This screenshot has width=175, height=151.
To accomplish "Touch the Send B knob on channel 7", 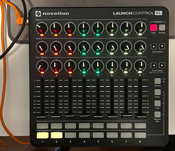I will pyautogui.click(x=126, y=47).
